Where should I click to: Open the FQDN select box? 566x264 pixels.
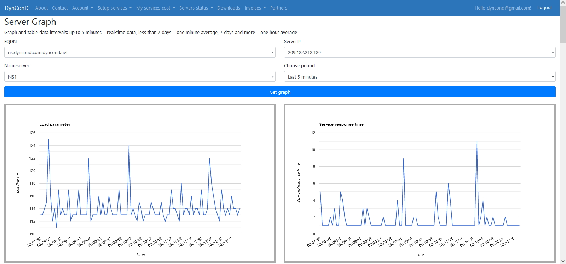pyautogui.click(x=140, y=52)
